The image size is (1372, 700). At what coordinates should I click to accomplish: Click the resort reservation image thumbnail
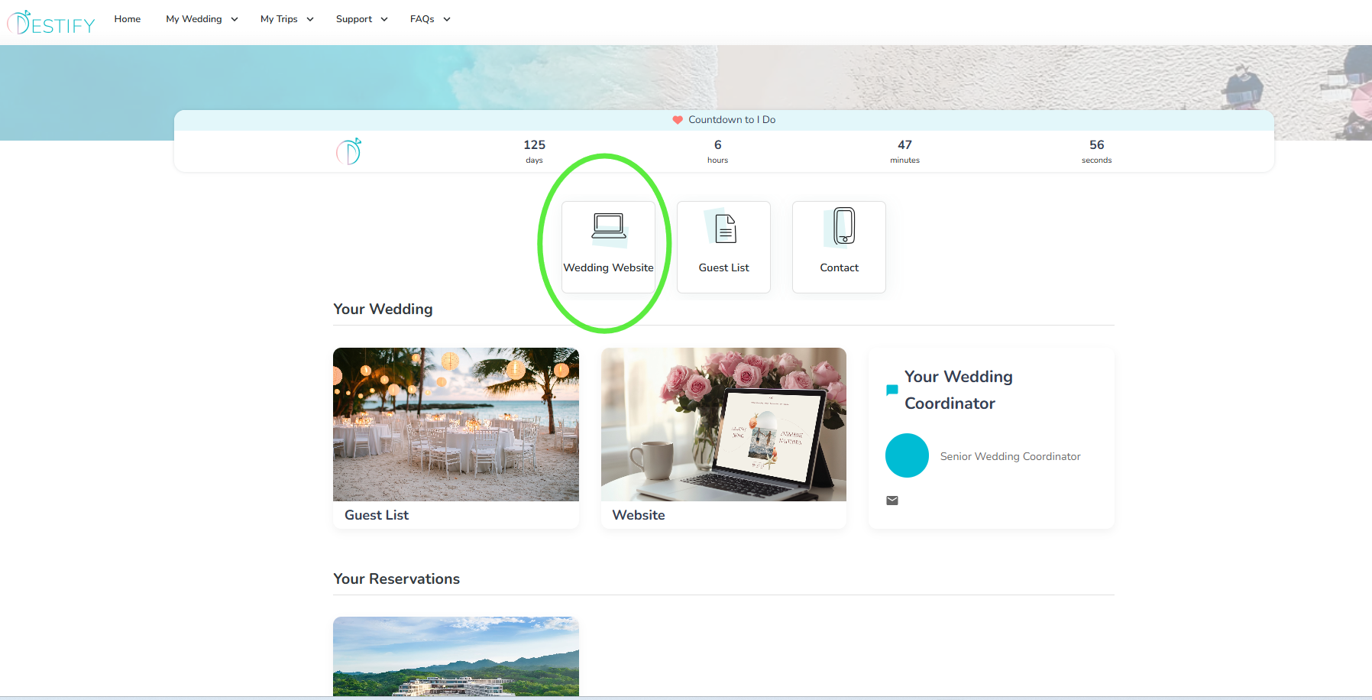point(455,656)
